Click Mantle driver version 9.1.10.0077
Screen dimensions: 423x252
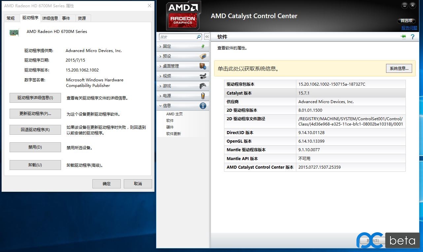309,150
